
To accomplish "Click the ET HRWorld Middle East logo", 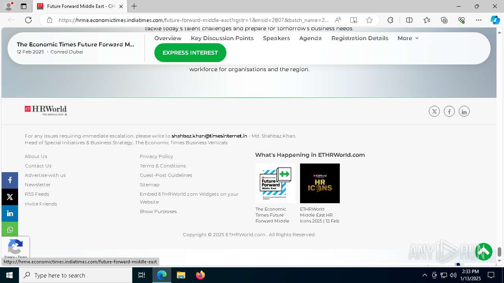I will click(46, 110).
